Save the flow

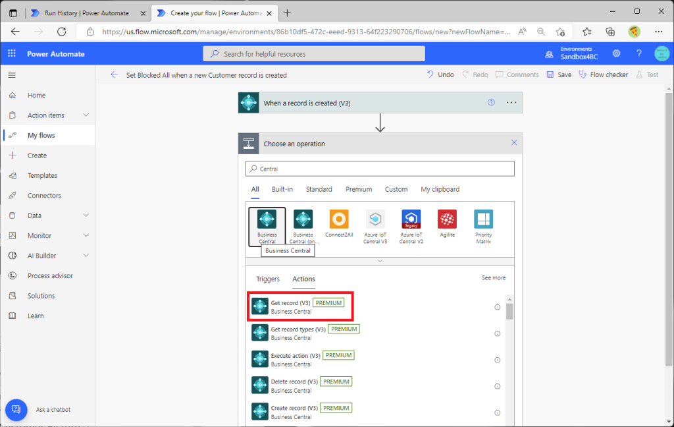click(559, 74)
